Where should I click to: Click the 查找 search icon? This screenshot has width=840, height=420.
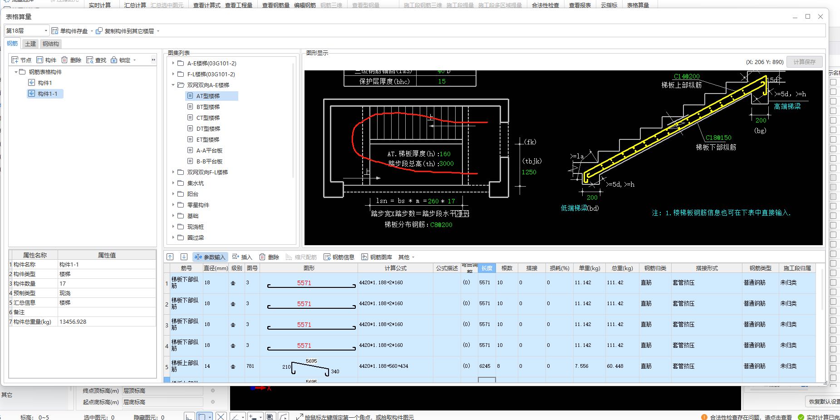(89, 60)
